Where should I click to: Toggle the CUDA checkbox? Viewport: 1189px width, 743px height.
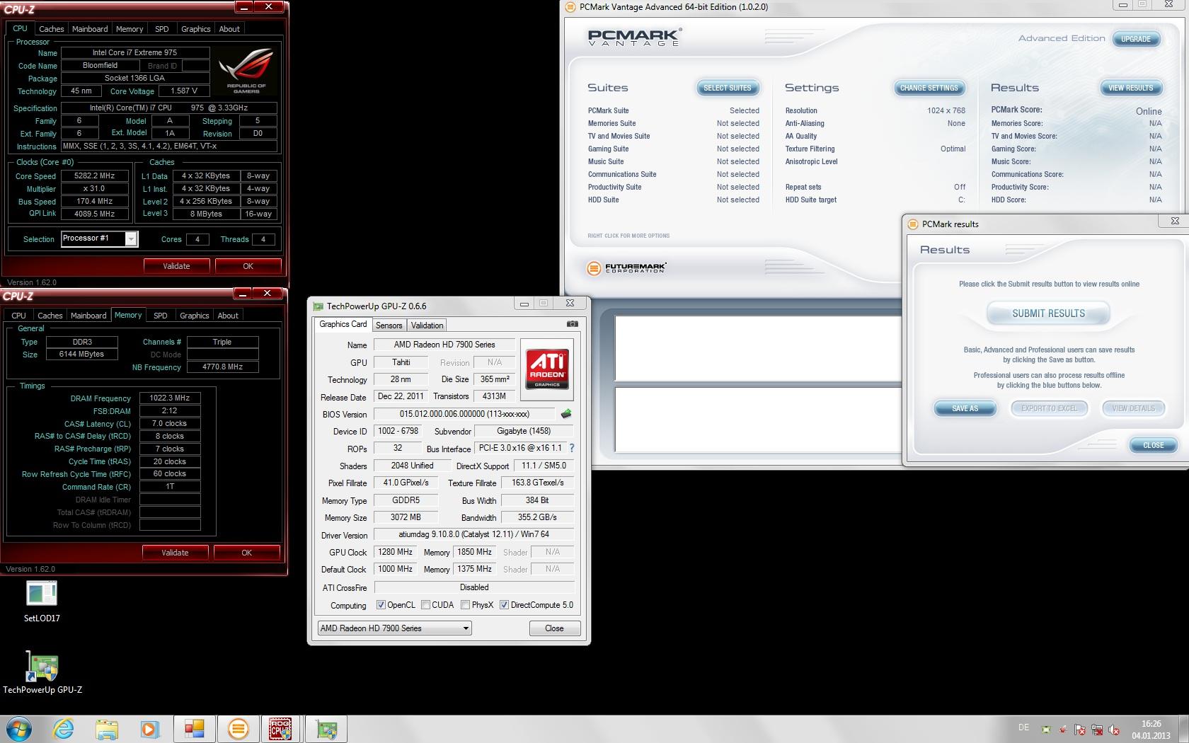(x=425, y=605)
